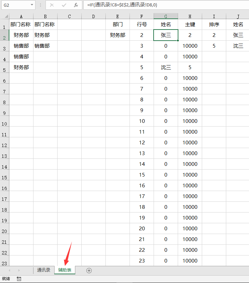The image size is (249, 283).
Task: Click the 部门 header cell in column E
Action: click(x=118, y=25)
